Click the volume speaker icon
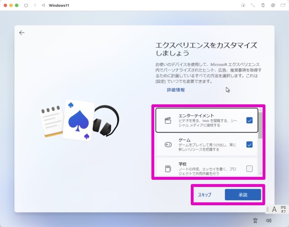The width and height of the screenshot is (289, 227). point(268,220)
